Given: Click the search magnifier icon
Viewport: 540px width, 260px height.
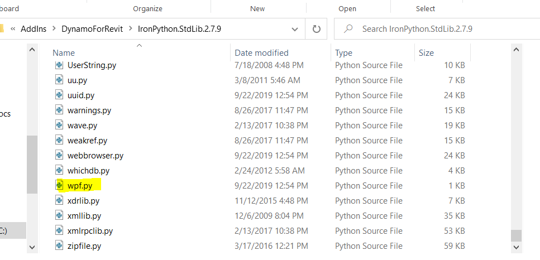Looking at the screenshot, I should coord(348,28).
